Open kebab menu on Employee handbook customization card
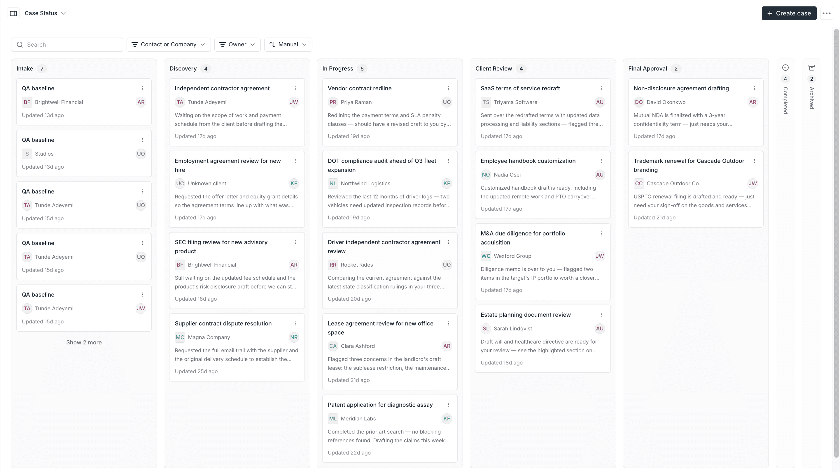Screen dimensions: 840x472 point(601,161)
